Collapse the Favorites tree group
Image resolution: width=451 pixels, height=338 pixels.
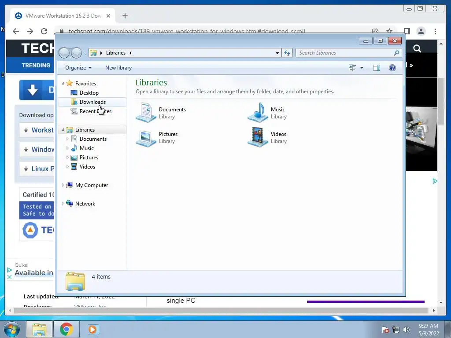[x=63, y=83]
